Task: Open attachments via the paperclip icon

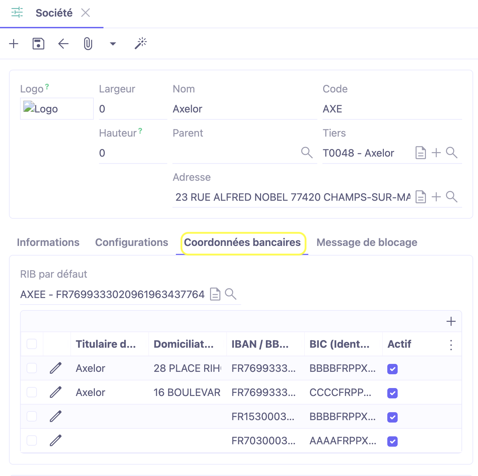Action: coord(88,44)
